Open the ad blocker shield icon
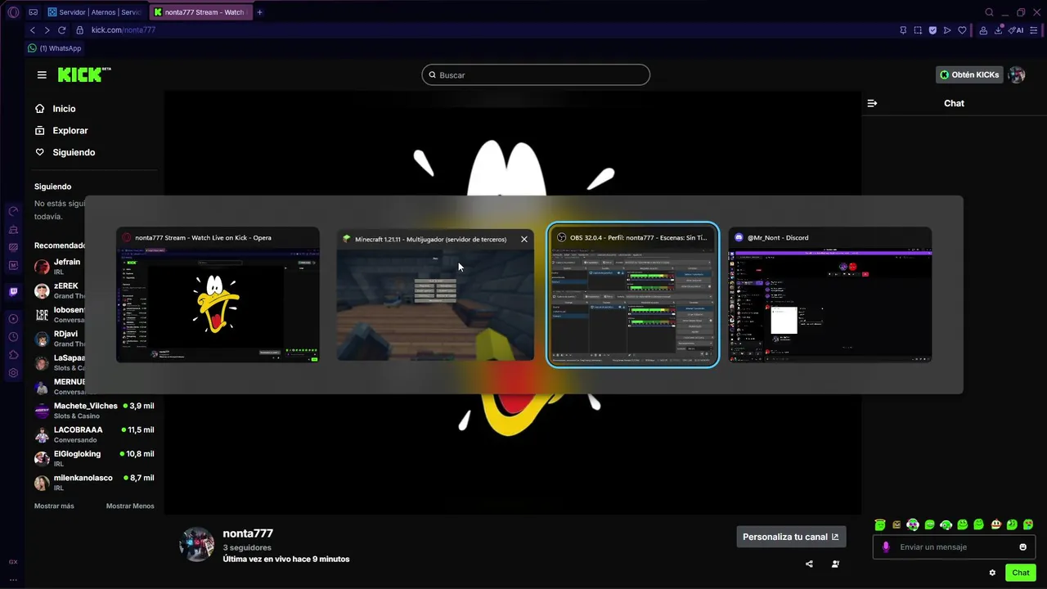 coord(932,30)
